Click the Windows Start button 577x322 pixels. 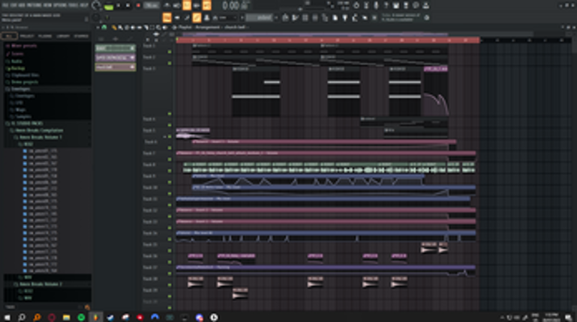tap(7, 318)
